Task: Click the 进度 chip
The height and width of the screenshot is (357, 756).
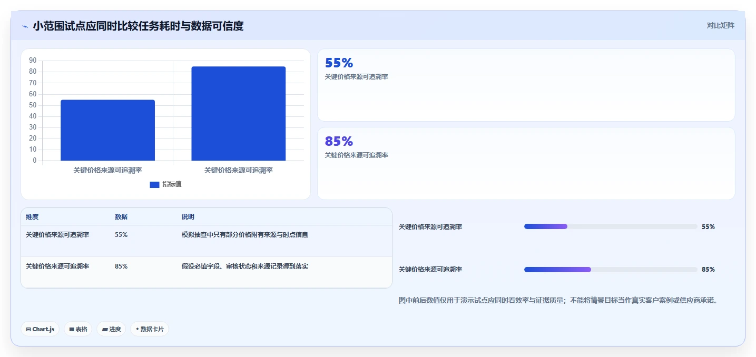Action: pos(111,329)
